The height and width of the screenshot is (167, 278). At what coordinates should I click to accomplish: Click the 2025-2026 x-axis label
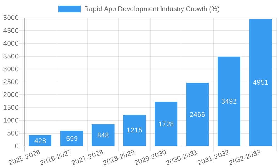[24, 157]
